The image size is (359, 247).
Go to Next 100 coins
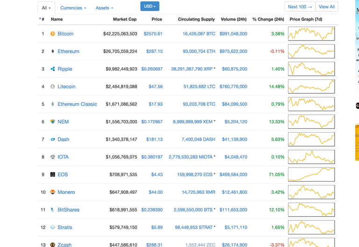[300, 7]
